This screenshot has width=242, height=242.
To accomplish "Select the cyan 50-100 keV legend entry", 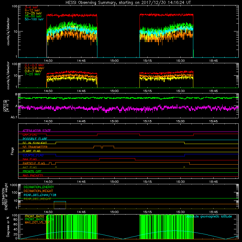I will pos(34,19).
